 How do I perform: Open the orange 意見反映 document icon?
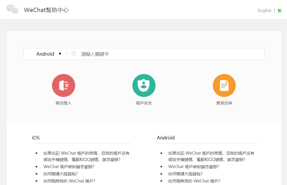pos(224,85)
